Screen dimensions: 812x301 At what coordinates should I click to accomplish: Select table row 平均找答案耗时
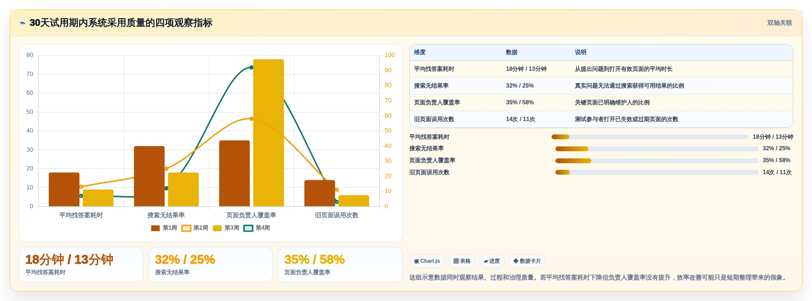(601, 69)
